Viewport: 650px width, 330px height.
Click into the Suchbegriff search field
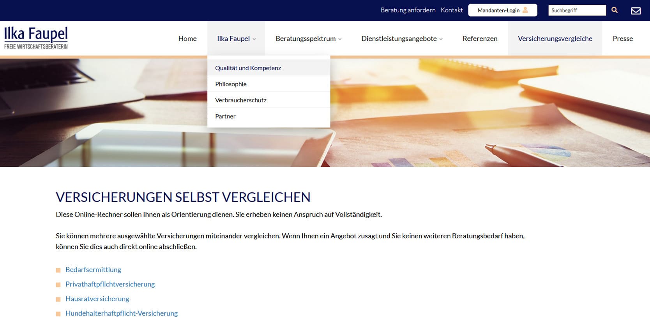pyautogui.click(x=577, y=10)
